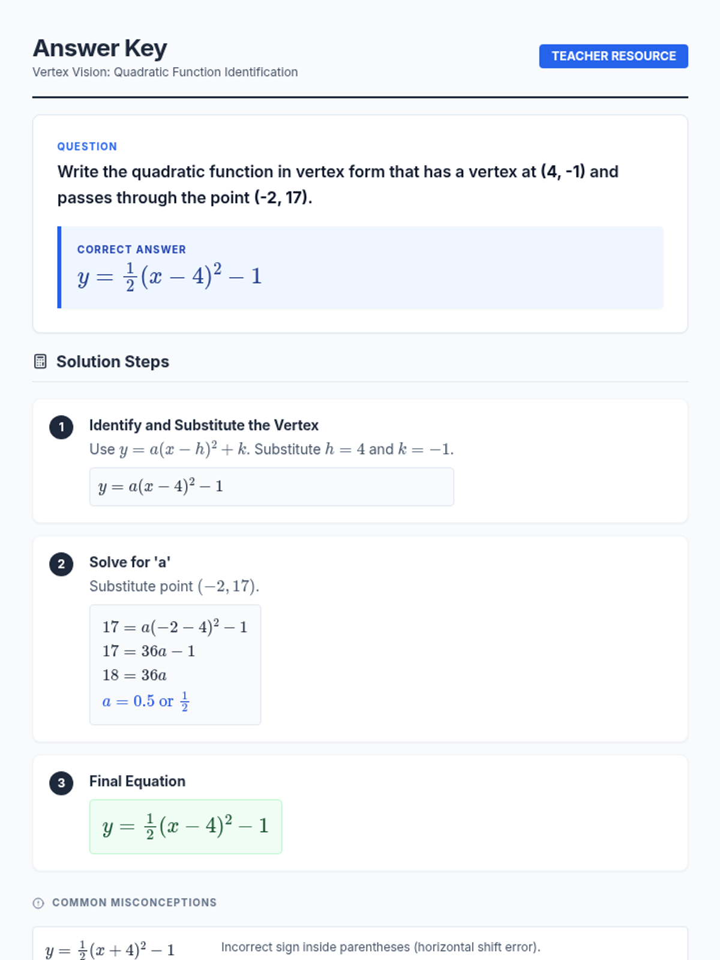This screenshot has height=960, width=720.
Task: Click the blue QUESTION label
Action: point(87,146)
